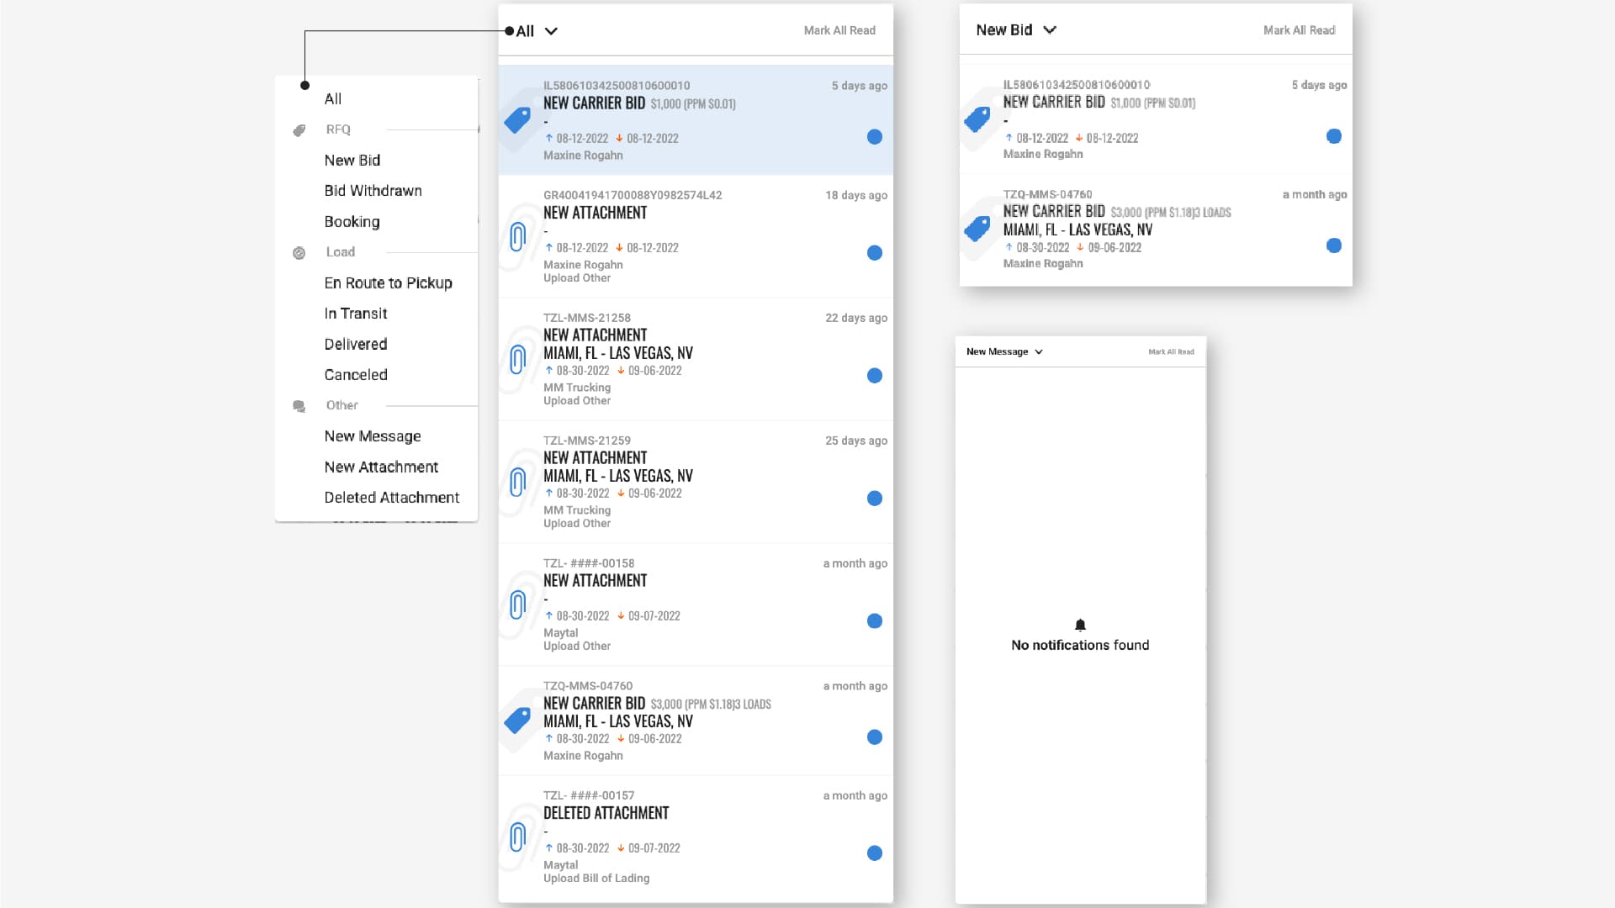1615x908 pixels.
Task: Open TZL-MMS-21259 notification
Action: point(696,482)
